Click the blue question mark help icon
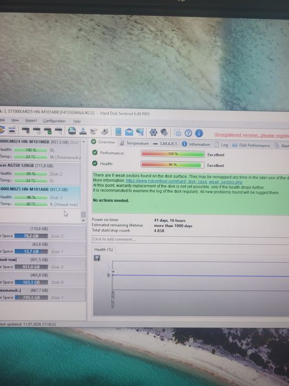289x386 pixels. [x=188, y=133]
